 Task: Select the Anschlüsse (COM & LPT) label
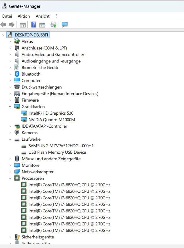(x=44, y=48)
